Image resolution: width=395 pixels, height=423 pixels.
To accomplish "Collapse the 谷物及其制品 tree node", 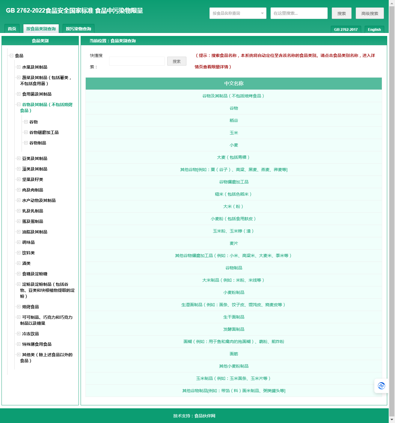I will coord(19,104).
